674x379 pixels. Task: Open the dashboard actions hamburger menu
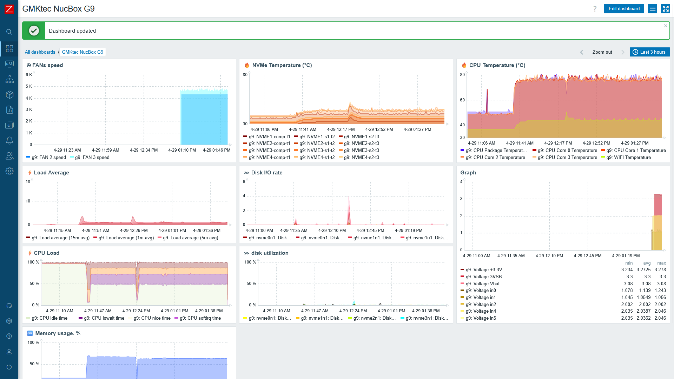point(652,9)
